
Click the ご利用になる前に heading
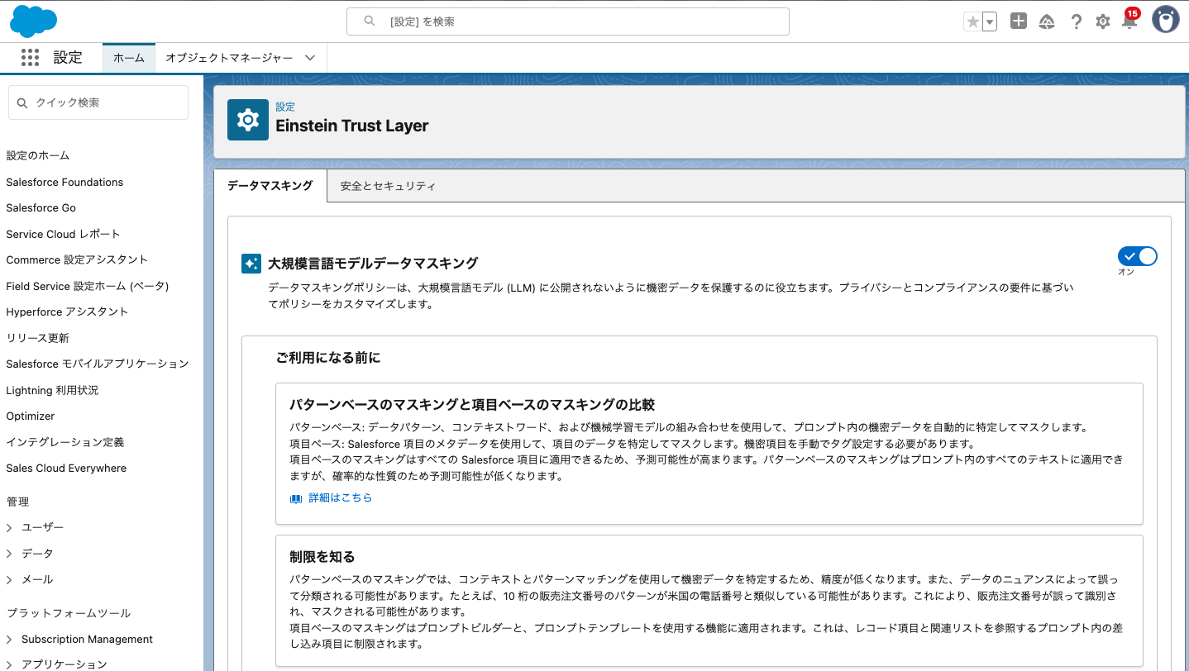point(327,358)
